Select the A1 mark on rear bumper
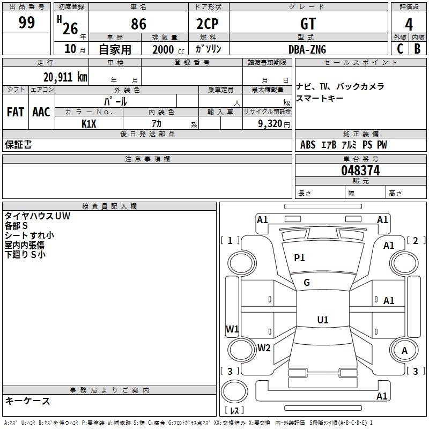 coord(382,396)
